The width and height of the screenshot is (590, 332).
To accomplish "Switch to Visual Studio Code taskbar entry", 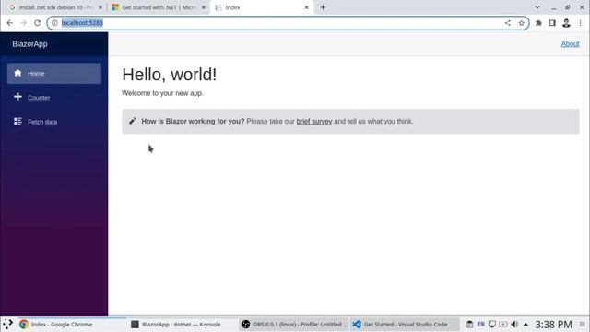I will click(x=405, y=324).
